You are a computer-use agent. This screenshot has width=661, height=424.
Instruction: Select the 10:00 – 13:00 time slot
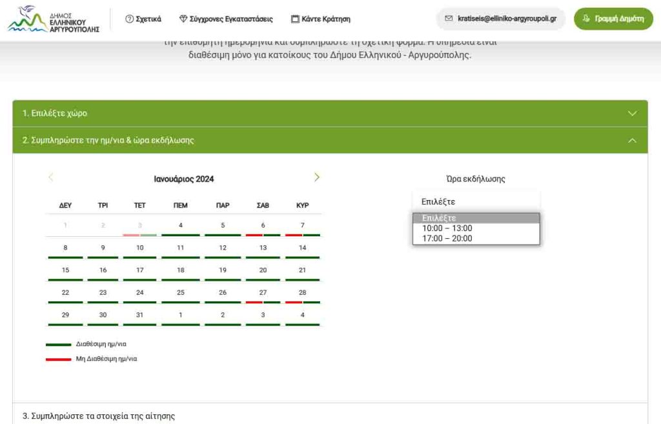447,228
